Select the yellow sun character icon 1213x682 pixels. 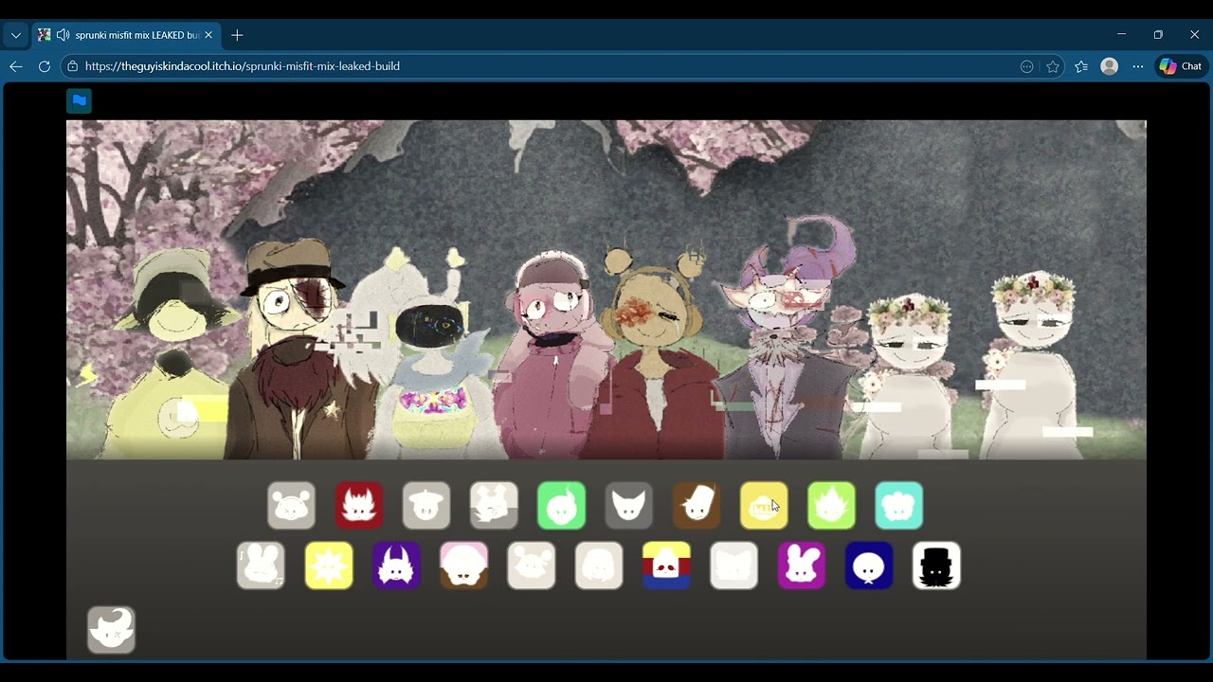[329, 565]
